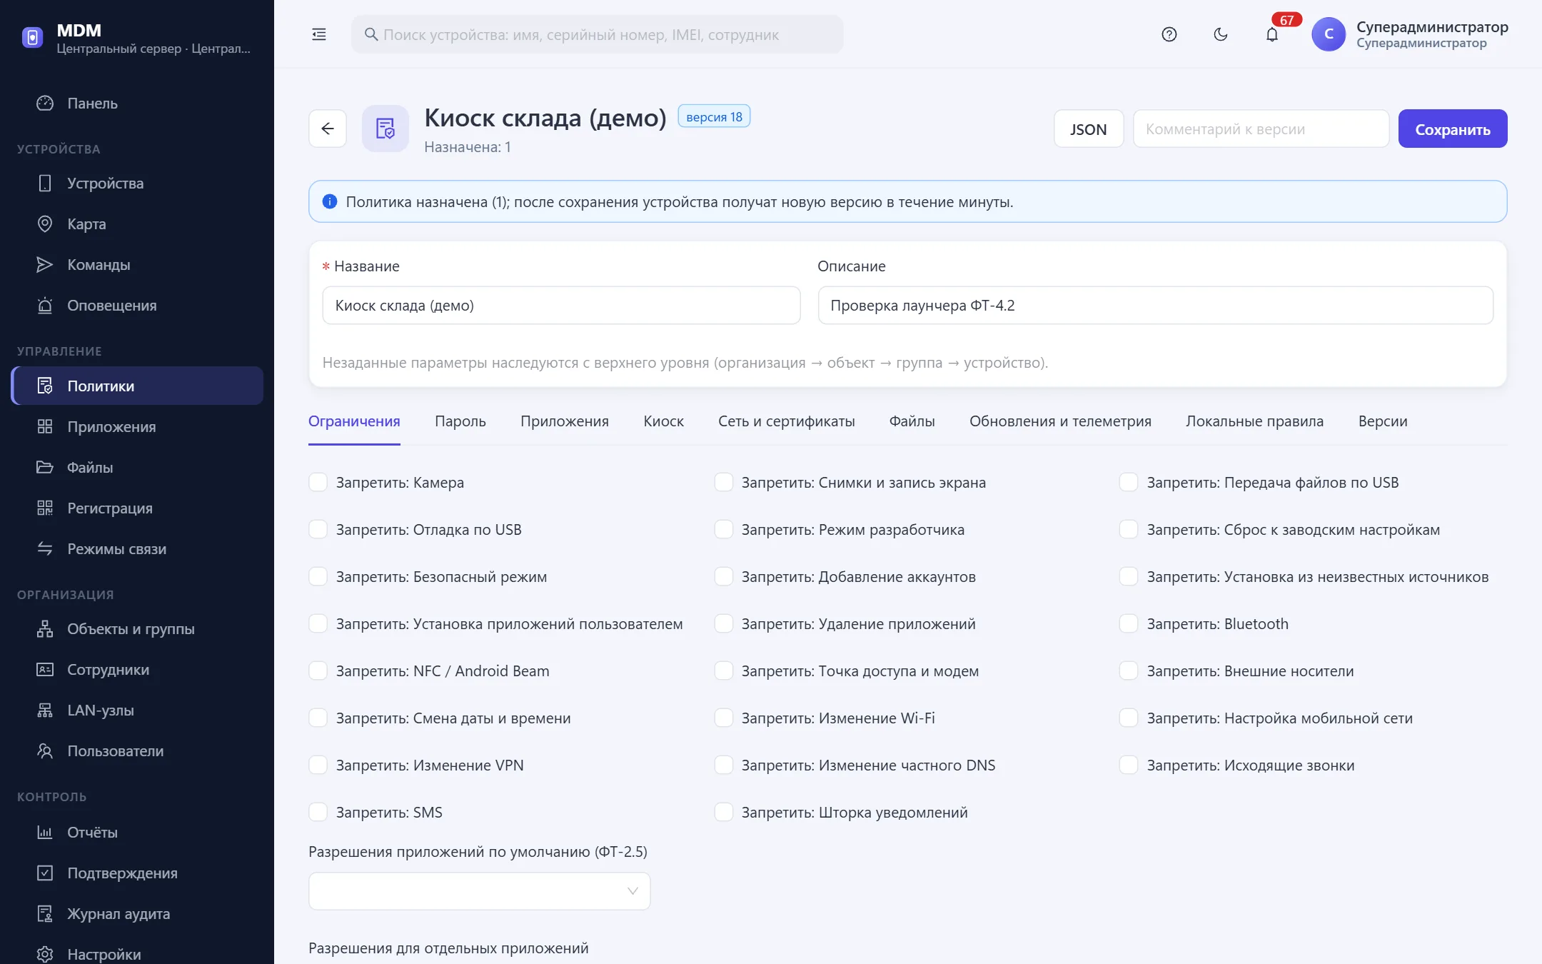Check Запретить: Снимки и запись экрана

[723, 482]
